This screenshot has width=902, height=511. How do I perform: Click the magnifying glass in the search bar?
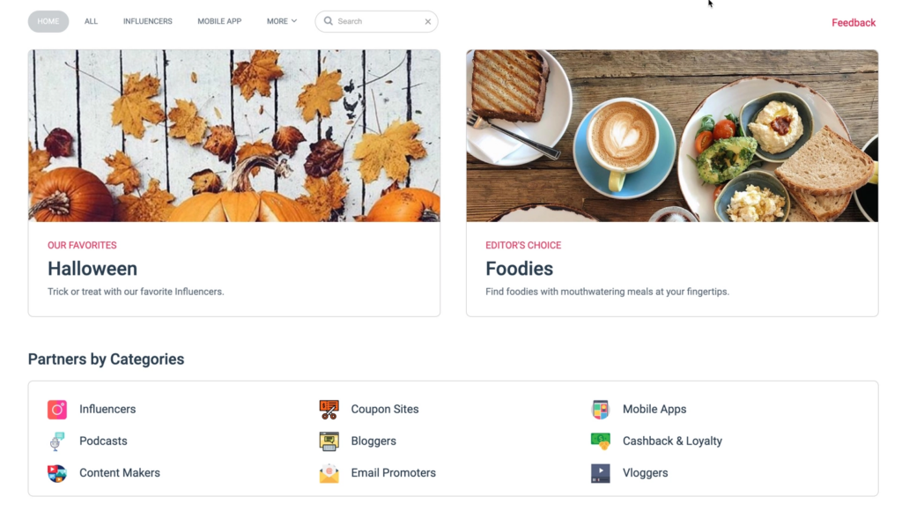pos(327,20)
